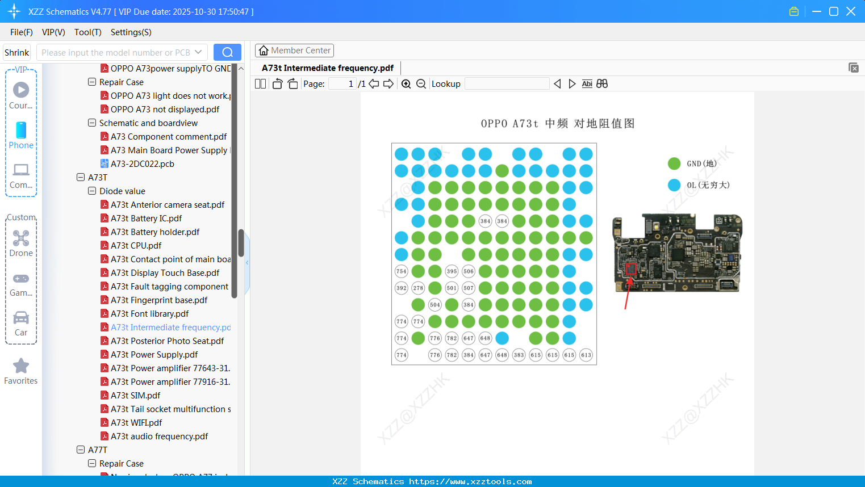
Task: Open the Course section in the sidebar
Action: [x=21, y=95]
